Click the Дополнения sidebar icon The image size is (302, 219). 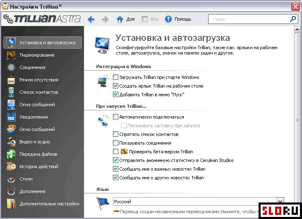tap(11, 191)
